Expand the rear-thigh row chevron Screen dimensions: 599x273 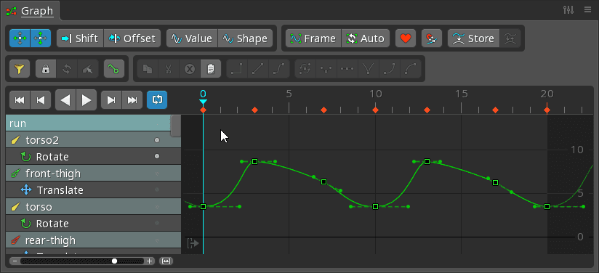157,240
